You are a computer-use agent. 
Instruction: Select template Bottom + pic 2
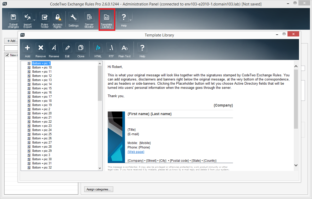click(x=41, y=109)
